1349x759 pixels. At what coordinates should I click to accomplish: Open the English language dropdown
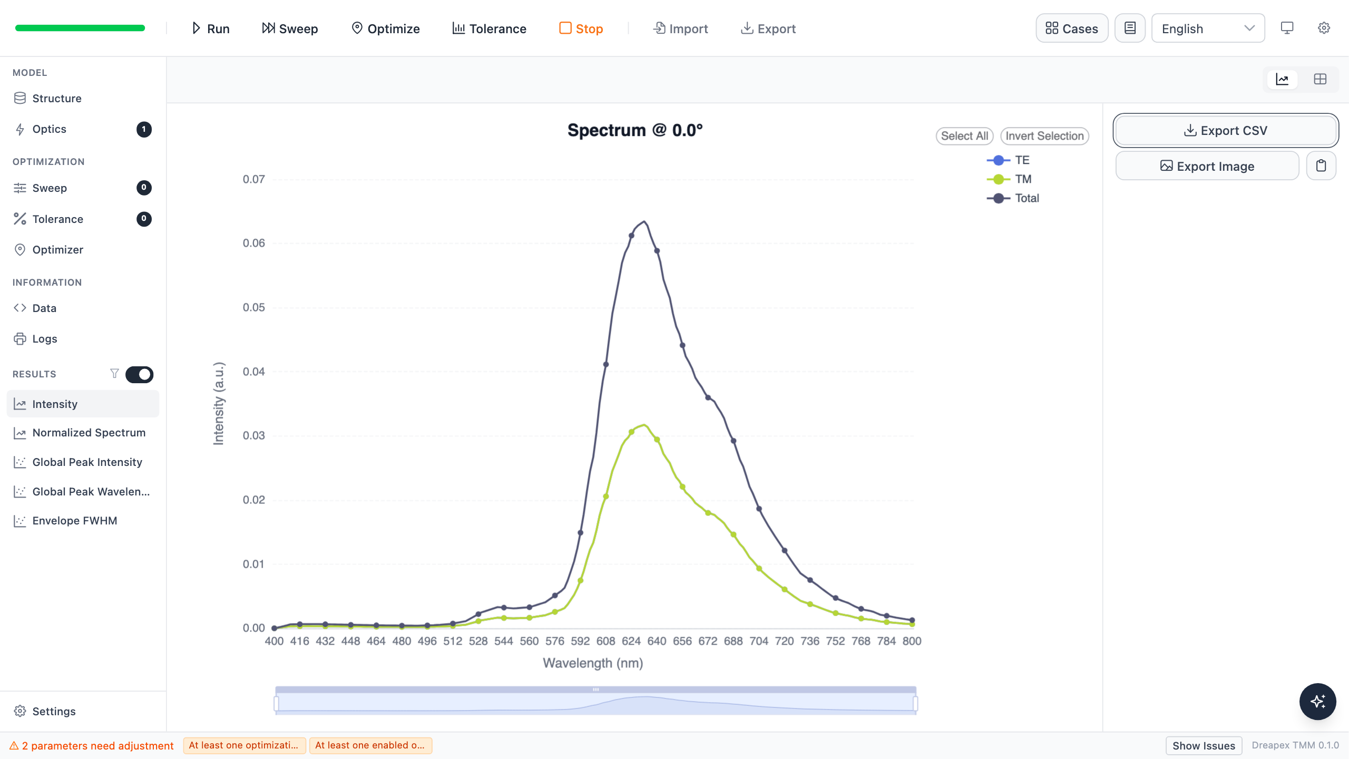click(1208, 28)
